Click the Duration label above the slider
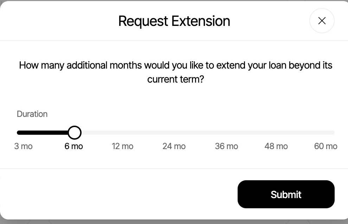The height and width of the screenshot is (224, 348). pyautogui.click(x=32, y=114)
